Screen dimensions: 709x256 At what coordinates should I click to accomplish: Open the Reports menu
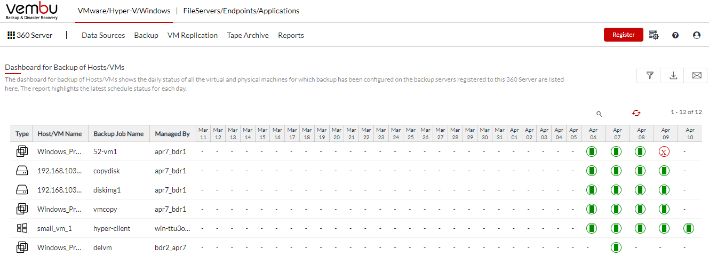[x=291, y=35]
